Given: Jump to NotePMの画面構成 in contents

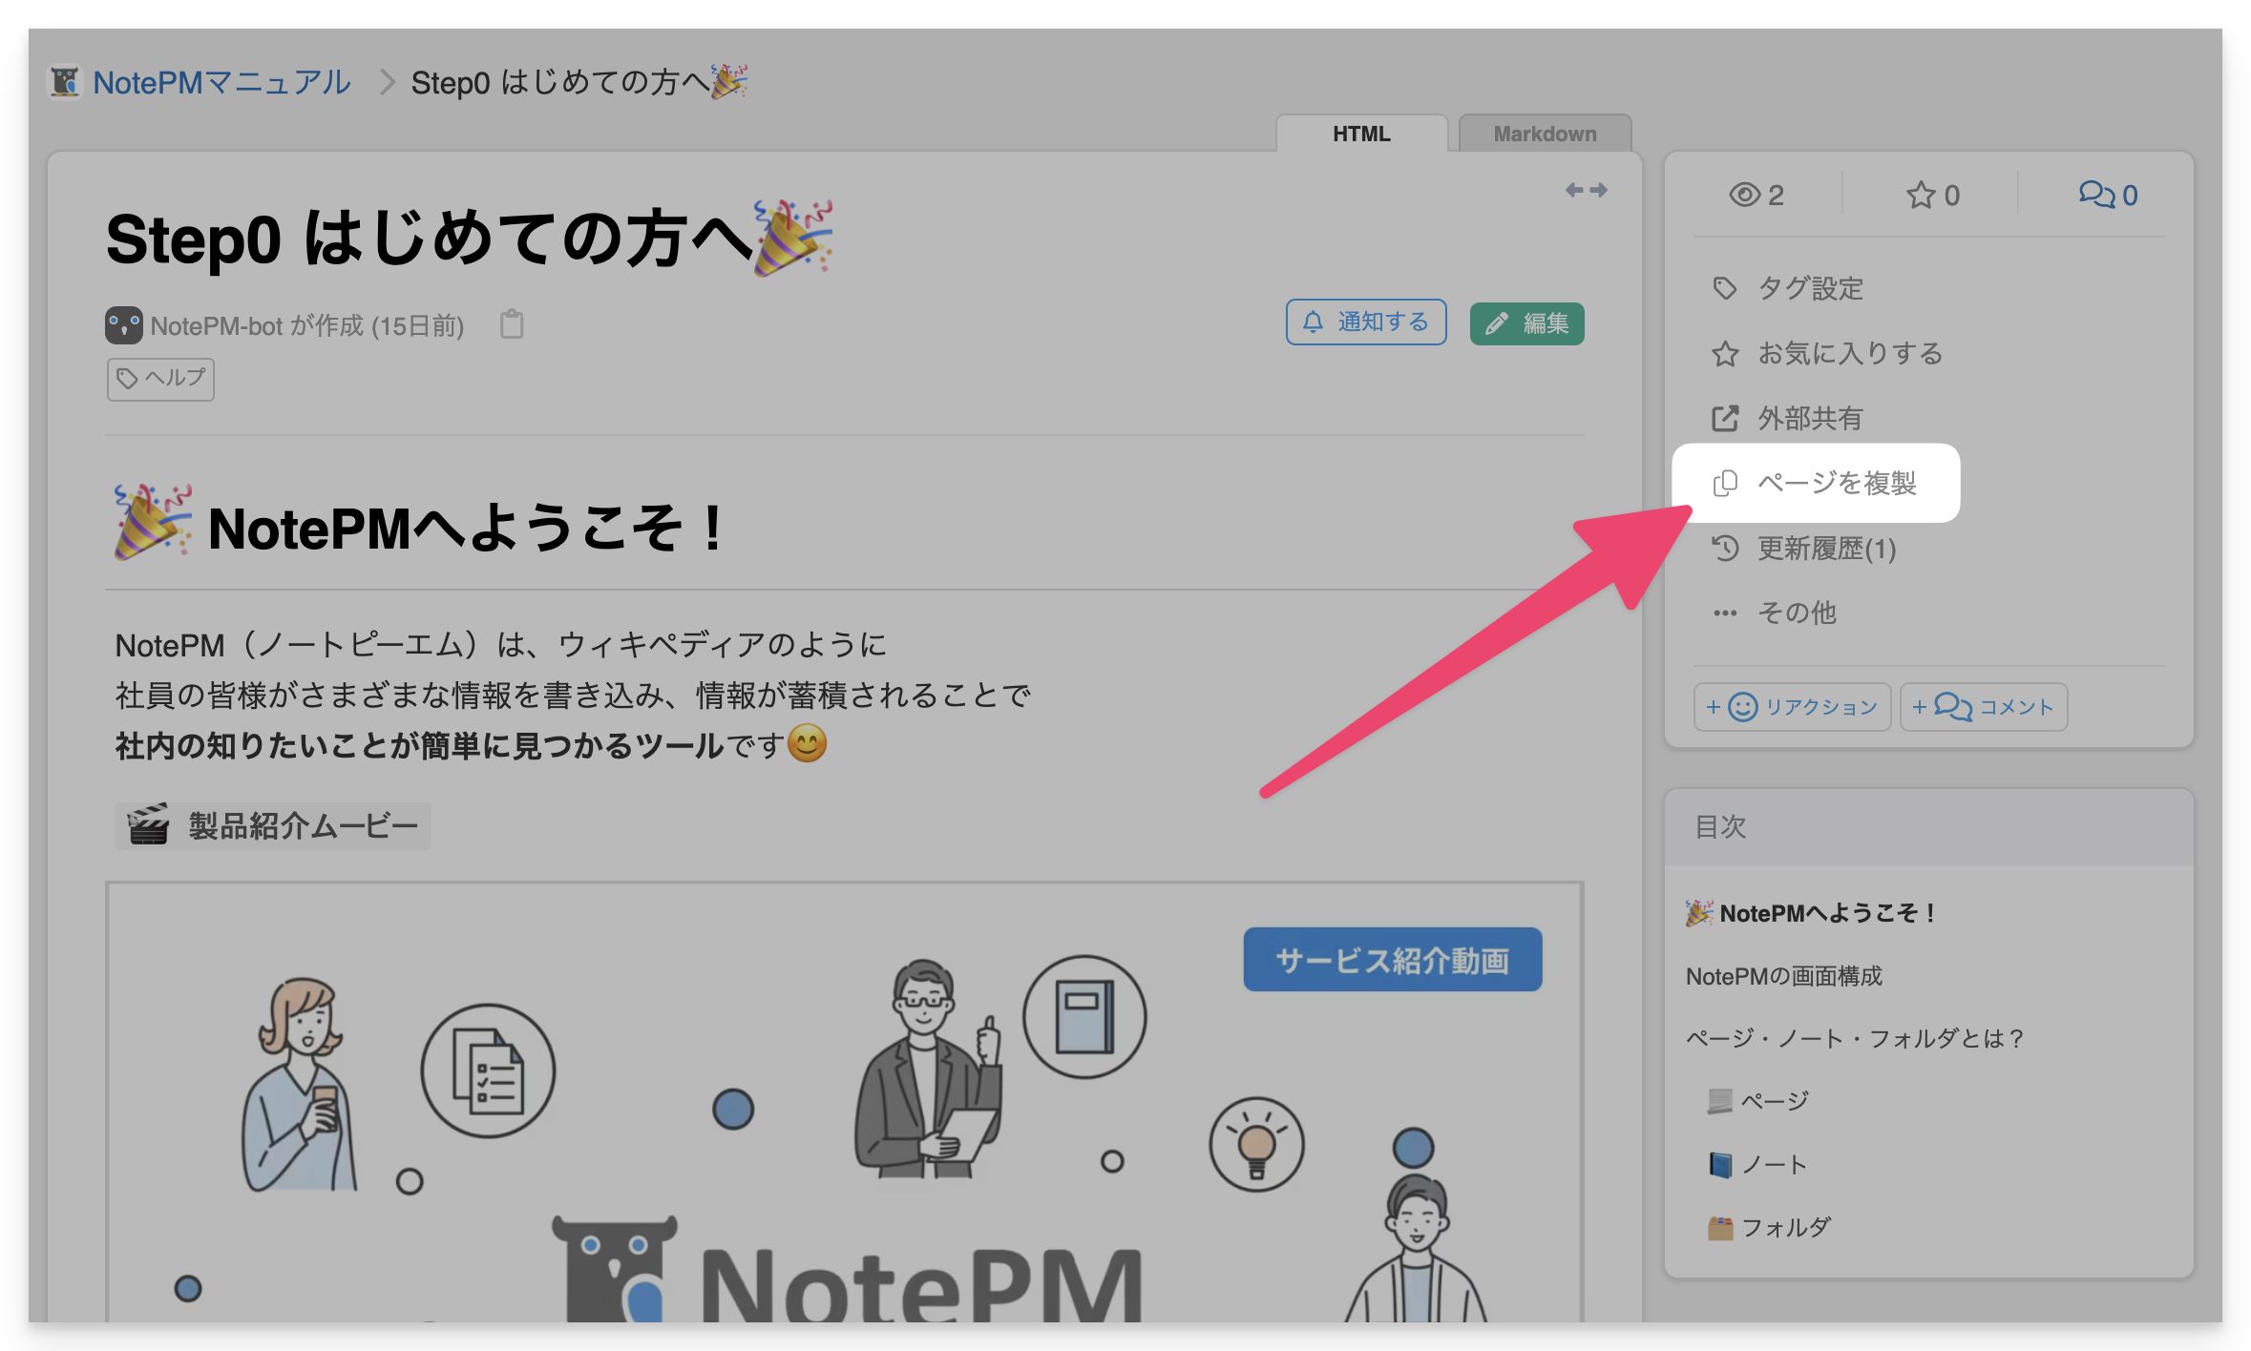Looking at the screenshot, I should tap(1783, 976).
